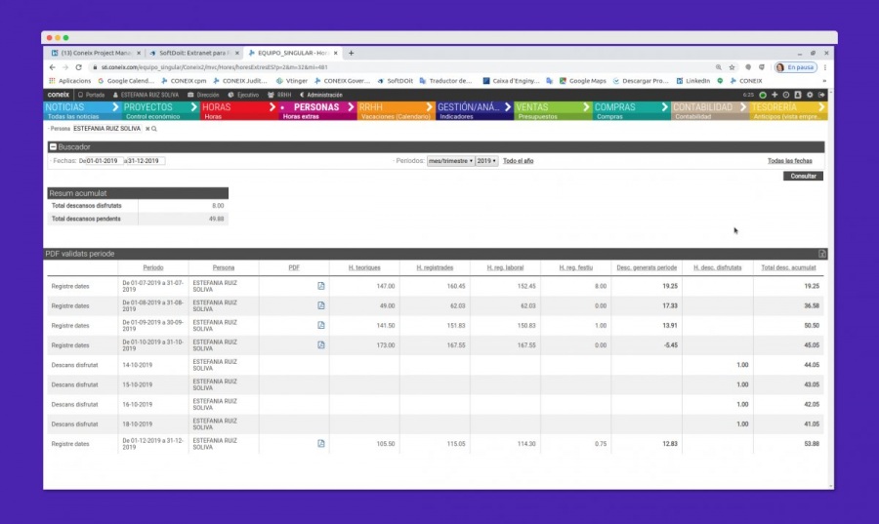Open the settings gear in the Coneix top bar
The height and width of the screenshot is (524, 879).
click(x=810, y=96)
